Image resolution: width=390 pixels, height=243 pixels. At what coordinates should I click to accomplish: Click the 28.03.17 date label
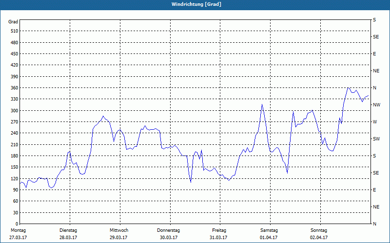click(x=68, y=238)
